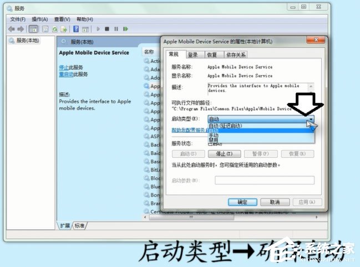Open the 文件(F) menu
The width and height of the screenshot is (360, 267).
tap(18, 19)
